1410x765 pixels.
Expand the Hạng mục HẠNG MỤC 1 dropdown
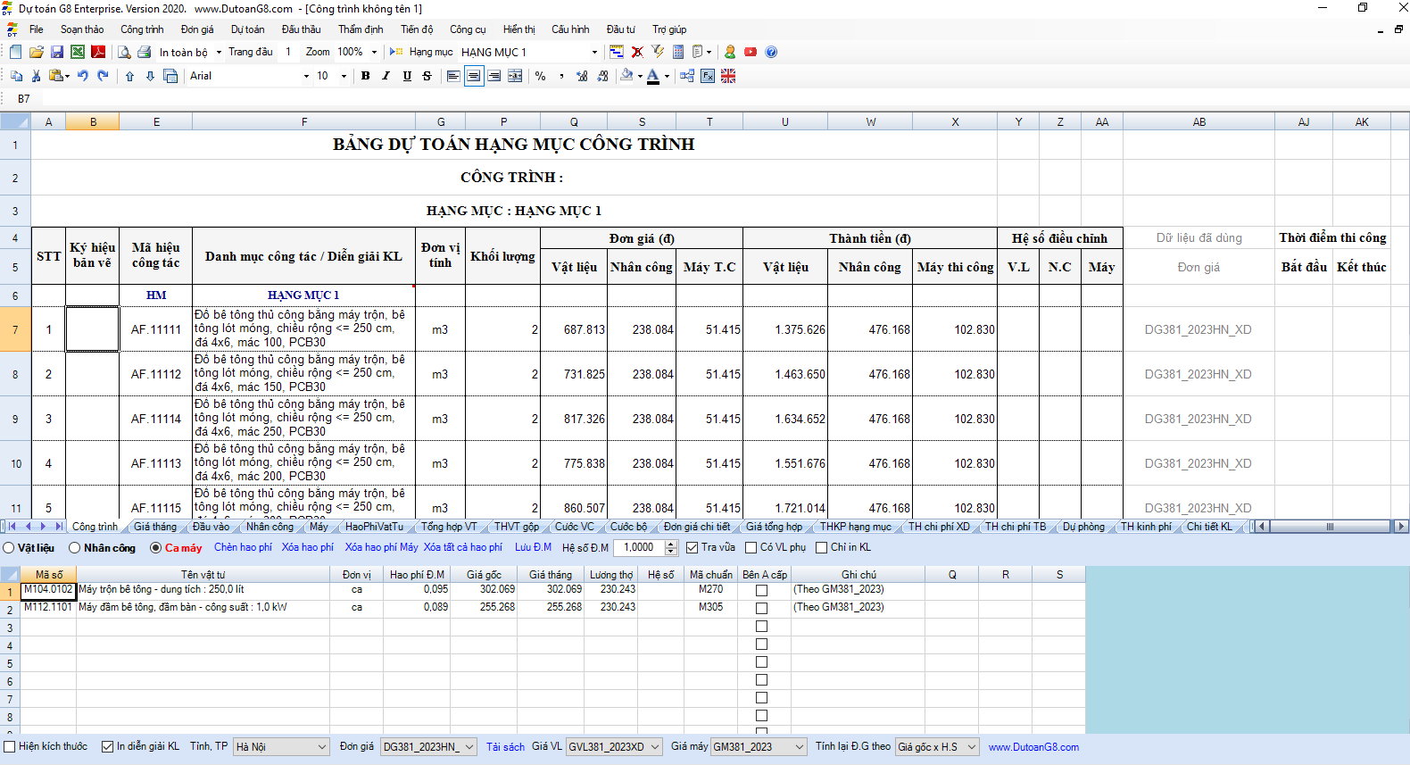594,52
